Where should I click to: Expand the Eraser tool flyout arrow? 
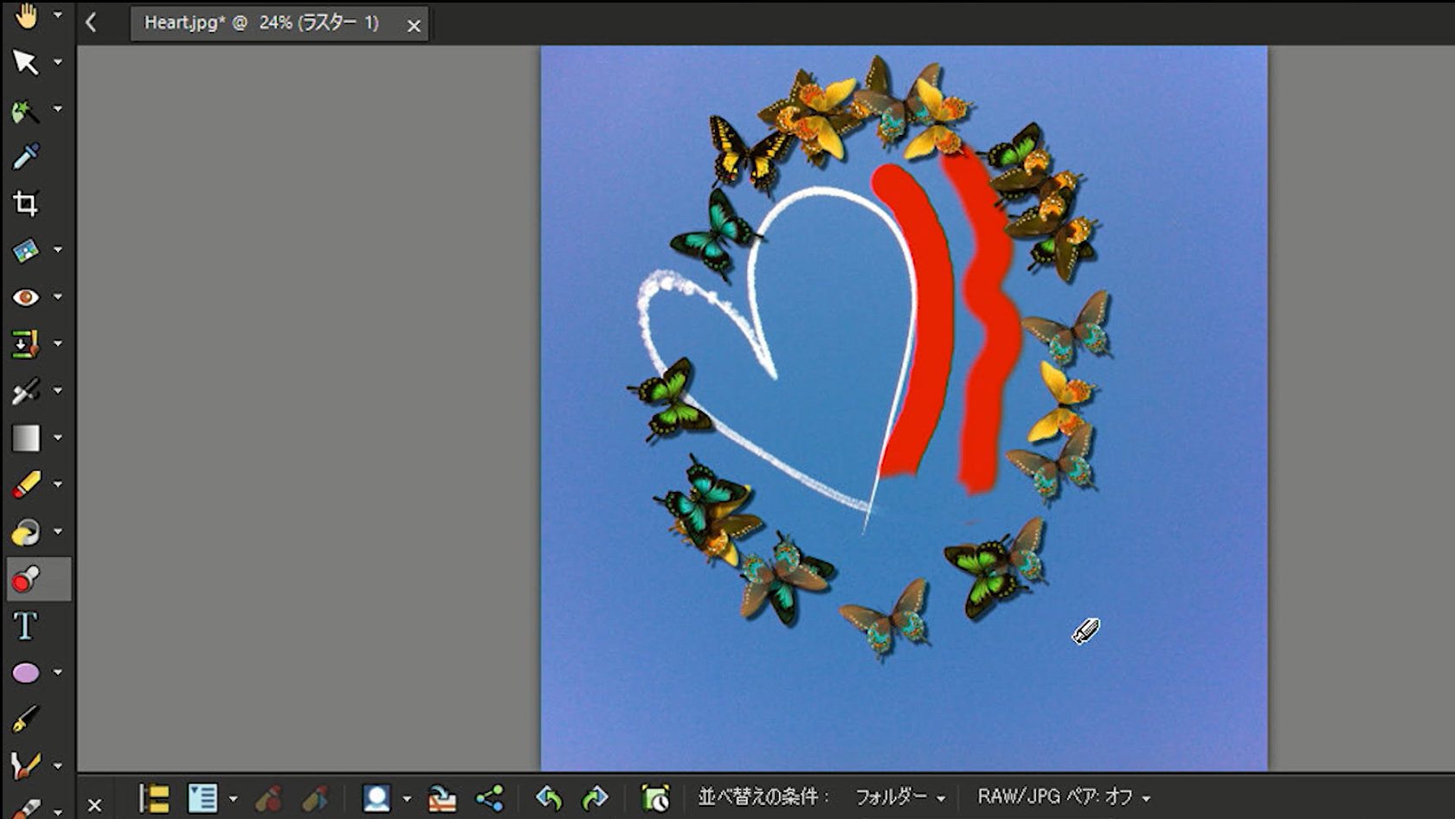point(58,484)
